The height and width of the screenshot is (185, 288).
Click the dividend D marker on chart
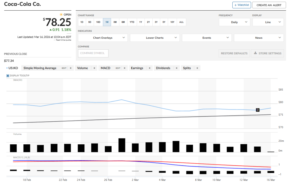[257, 110]
